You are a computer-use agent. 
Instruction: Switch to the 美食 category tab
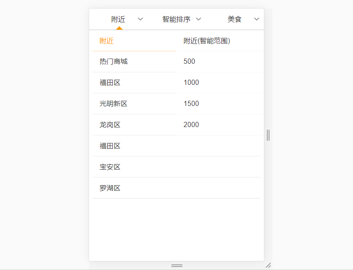pos(235,19)
